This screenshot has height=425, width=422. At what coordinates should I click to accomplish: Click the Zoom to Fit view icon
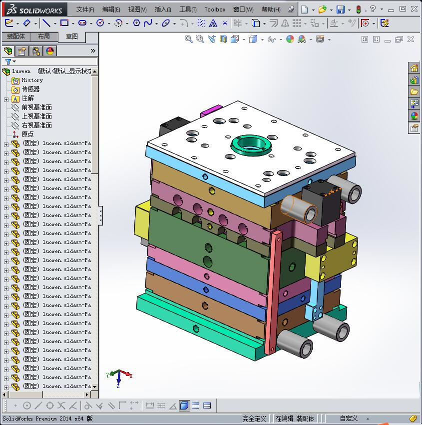click(189, 39)
